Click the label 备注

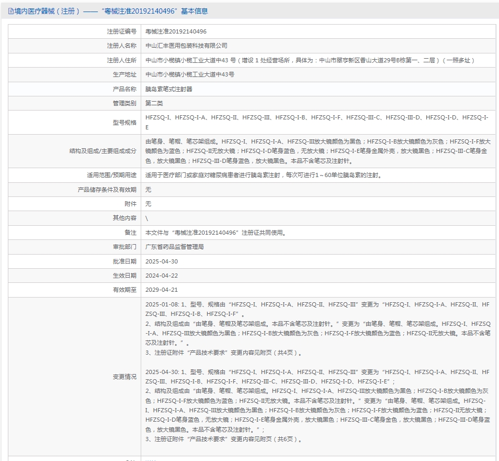coord(130,233)
